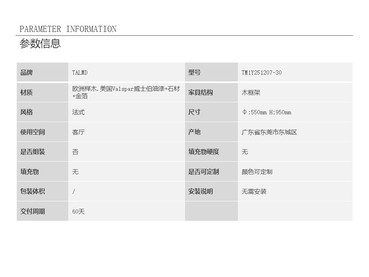Image resolution: width=369 pixels, height=277 pixels.
Task: Click the structure value "木框架"
Action: coord(251,93)
